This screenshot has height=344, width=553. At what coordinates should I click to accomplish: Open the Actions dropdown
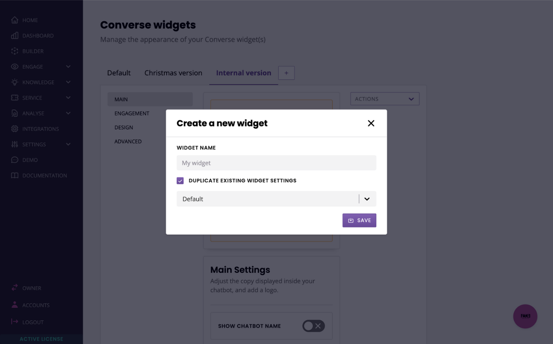click(x=385, y=99)
